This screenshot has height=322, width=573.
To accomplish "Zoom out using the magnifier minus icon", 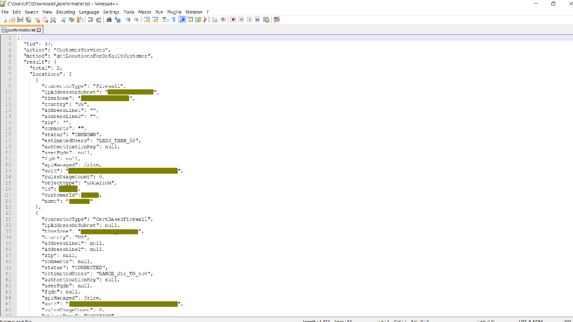I will [136, 20].
